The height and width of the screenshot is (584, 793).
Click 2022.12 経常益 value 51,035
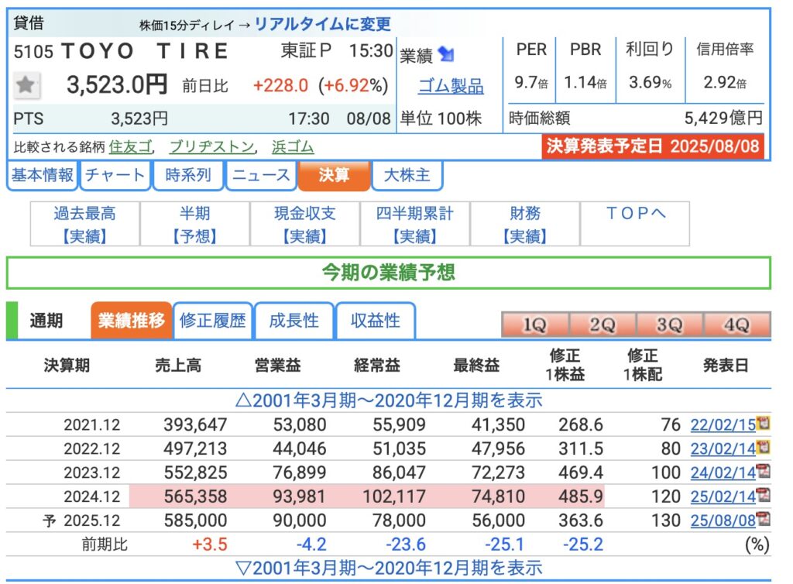click(399, 448)
